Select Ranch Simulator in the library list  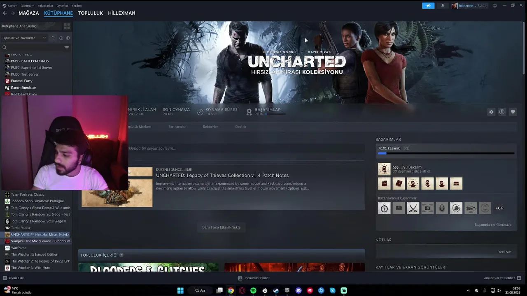pyautogui.click(x=23, y=88)
